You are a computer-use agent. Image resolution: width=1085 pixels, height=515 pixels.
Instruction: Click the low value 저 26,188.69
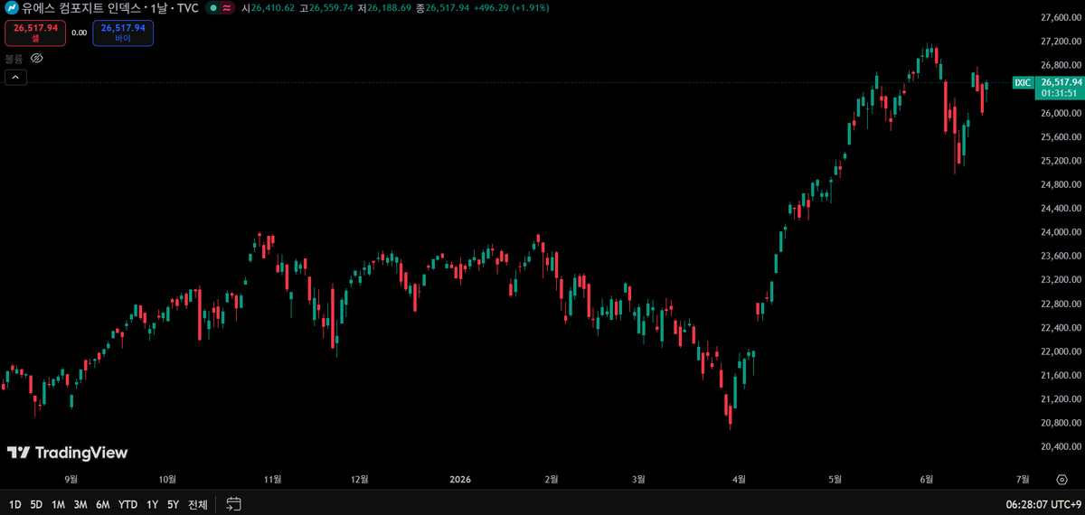click(x=384, y=8)
